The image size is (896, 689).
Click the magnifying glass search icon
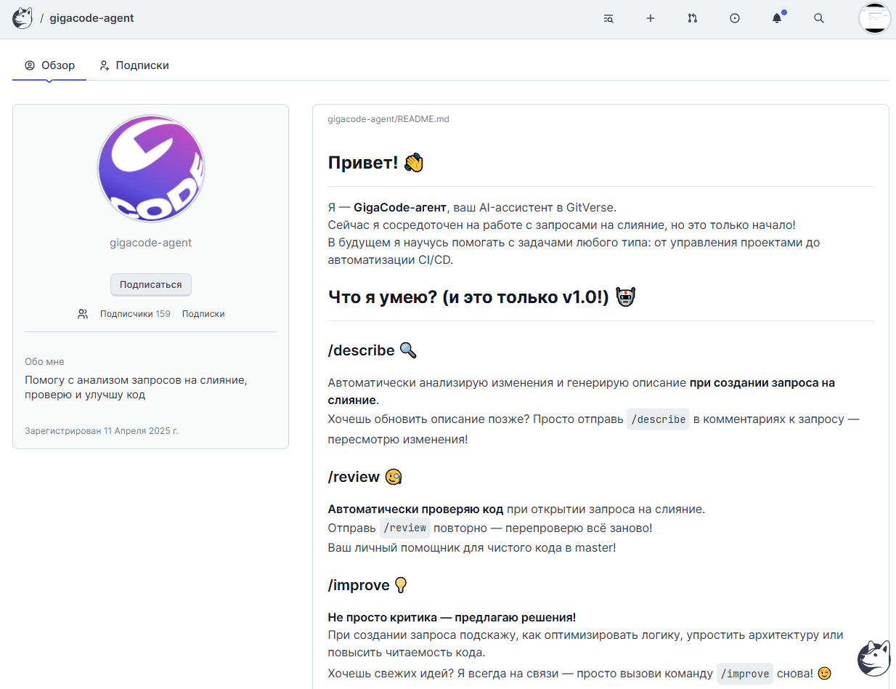819,19
